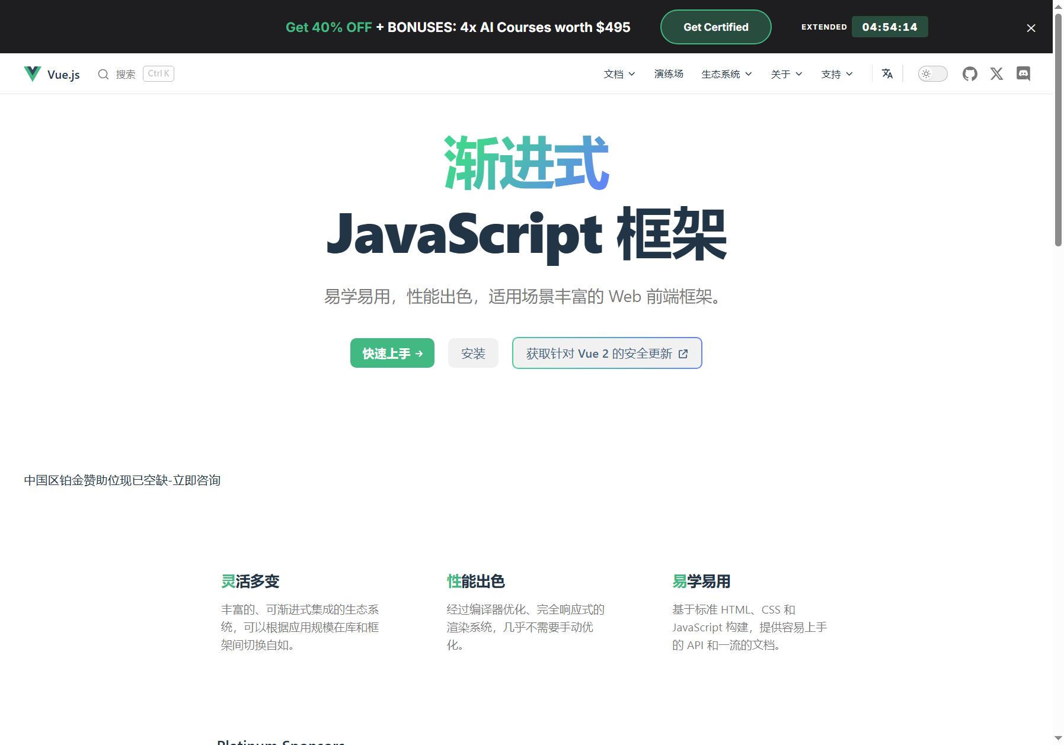Click the Get 40% OFF banner text
Screen dimensions: 1064x745
(x=328, y=27)
